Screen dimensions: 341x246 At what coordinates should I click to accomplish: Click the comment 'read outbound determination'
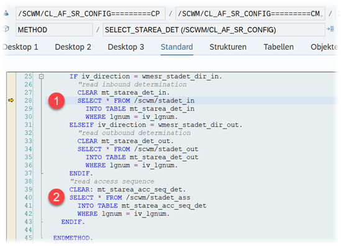[134, 133]
